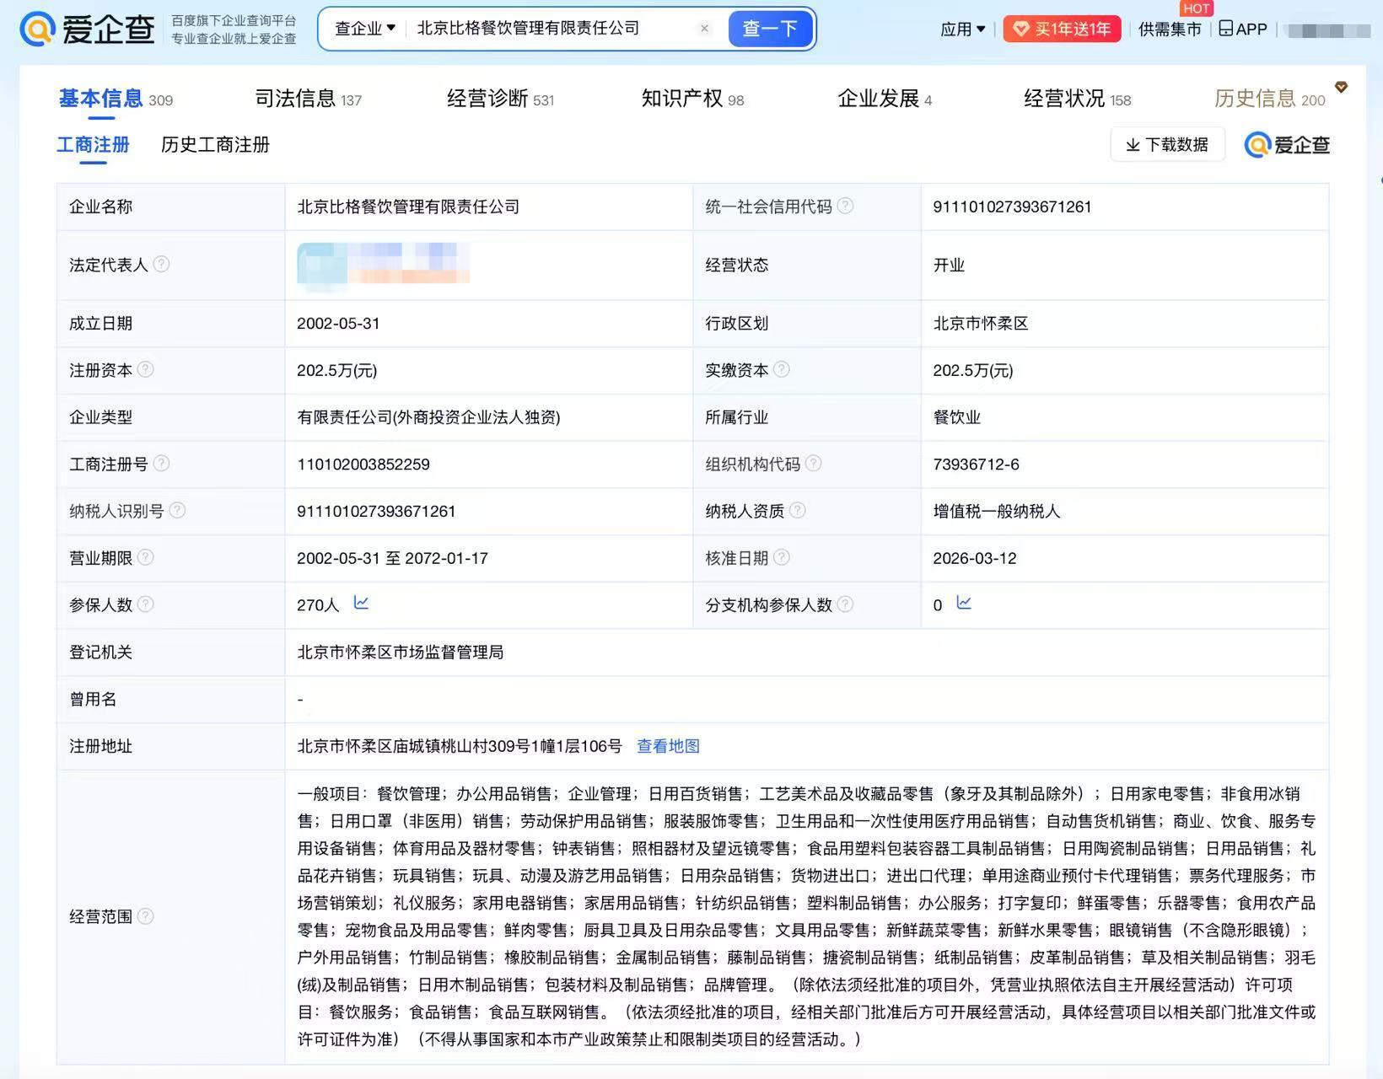Click the 110102003852259 registration number

coord(363,464)
